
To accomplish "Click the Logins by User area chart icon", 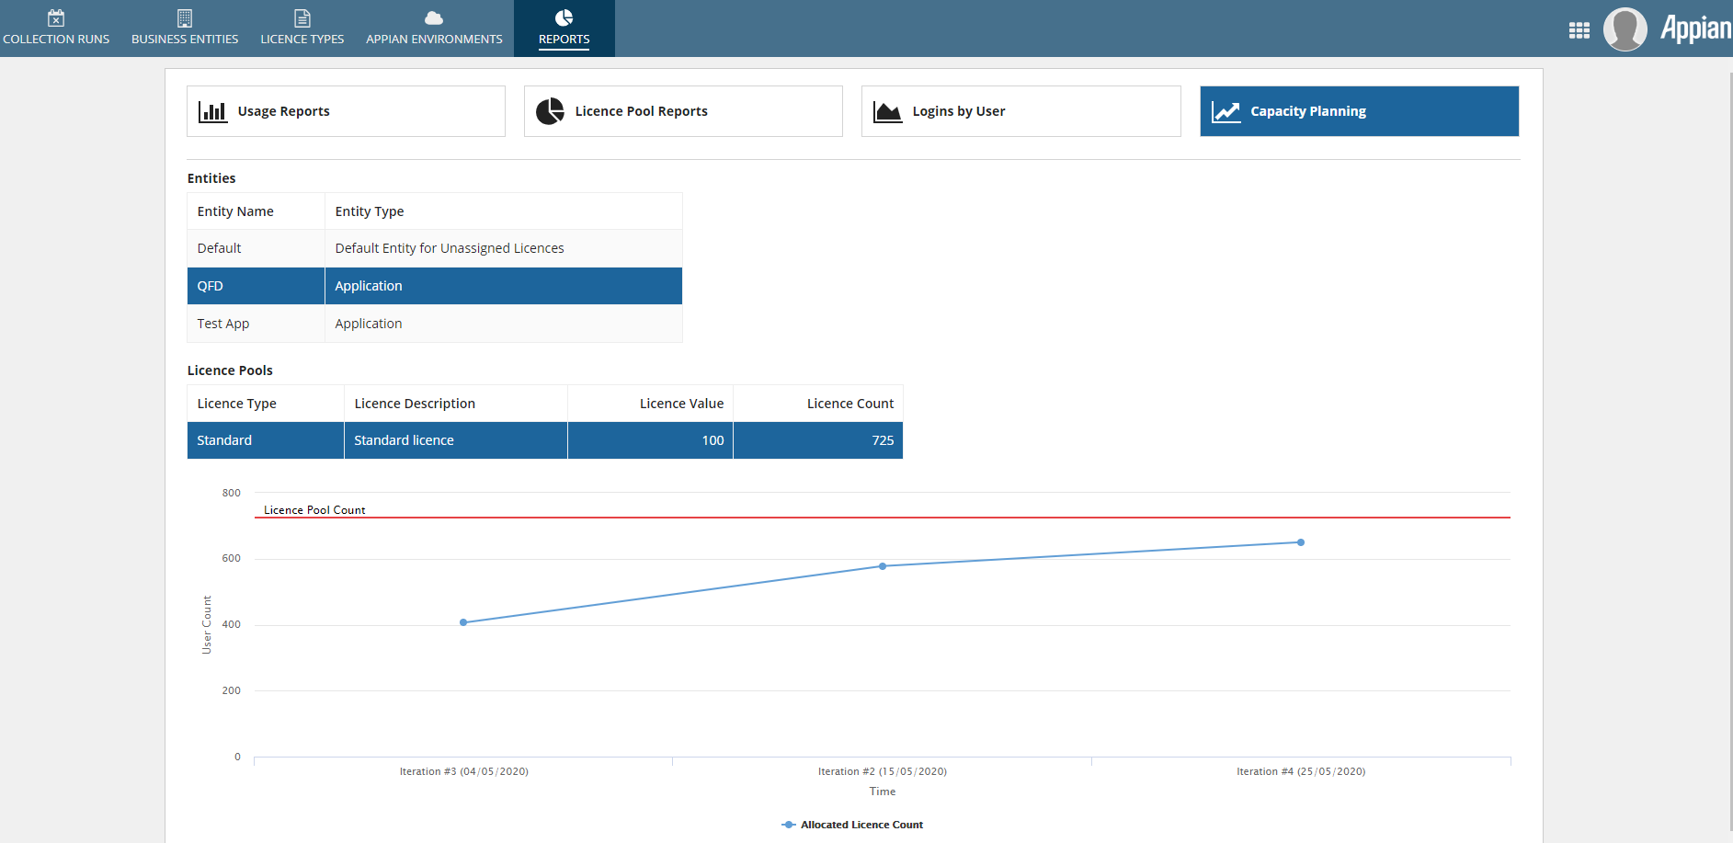I will click(887, 112).
